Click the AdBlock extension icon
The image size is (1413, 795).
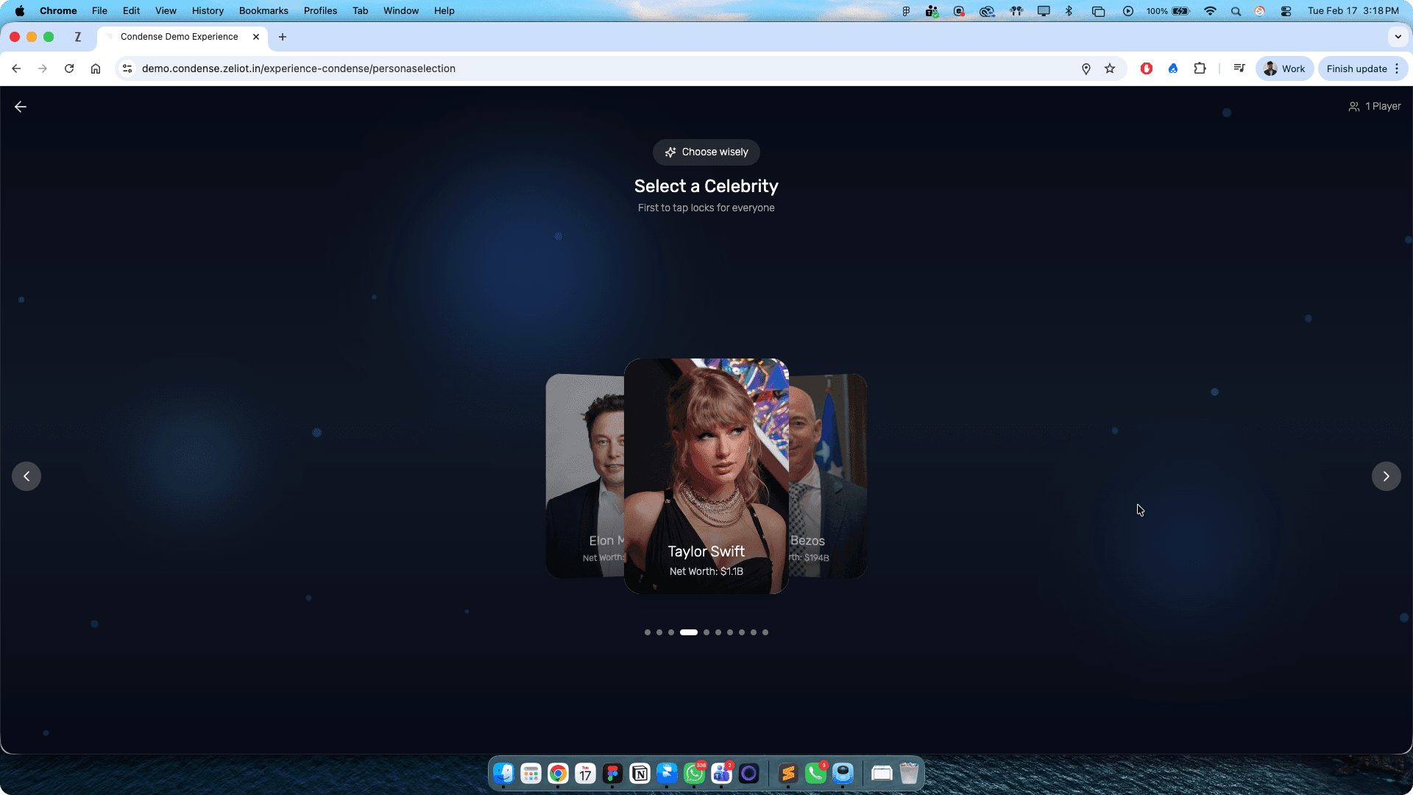tap(1147, 68)
